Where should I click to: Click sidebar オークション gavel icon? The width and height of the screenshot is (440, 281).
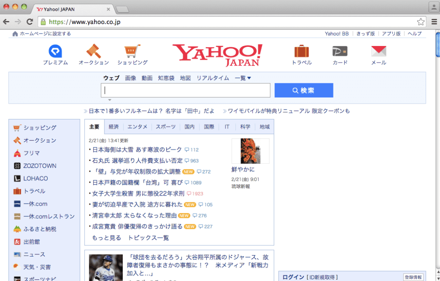(17, 140)
